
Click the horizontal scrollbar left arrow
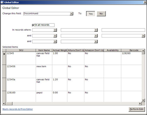(x=4, y=103)
